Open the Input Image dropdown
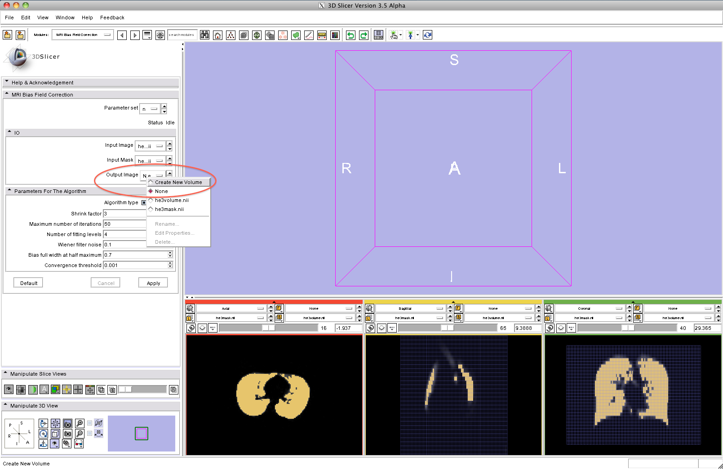Viewport: 723px width, 469px height. pos(150,146)
